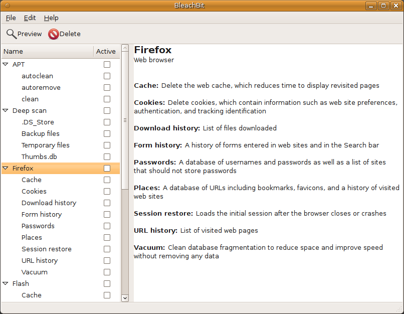This screenshot has width=404, height=314.
Task: Enable the APT checkbox
Action: [x=107, y=64]
